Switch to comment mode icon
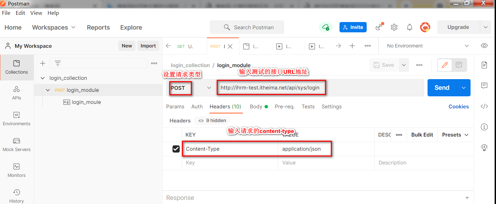Viewport: 496px width, 204px height. tap(459, 65)
